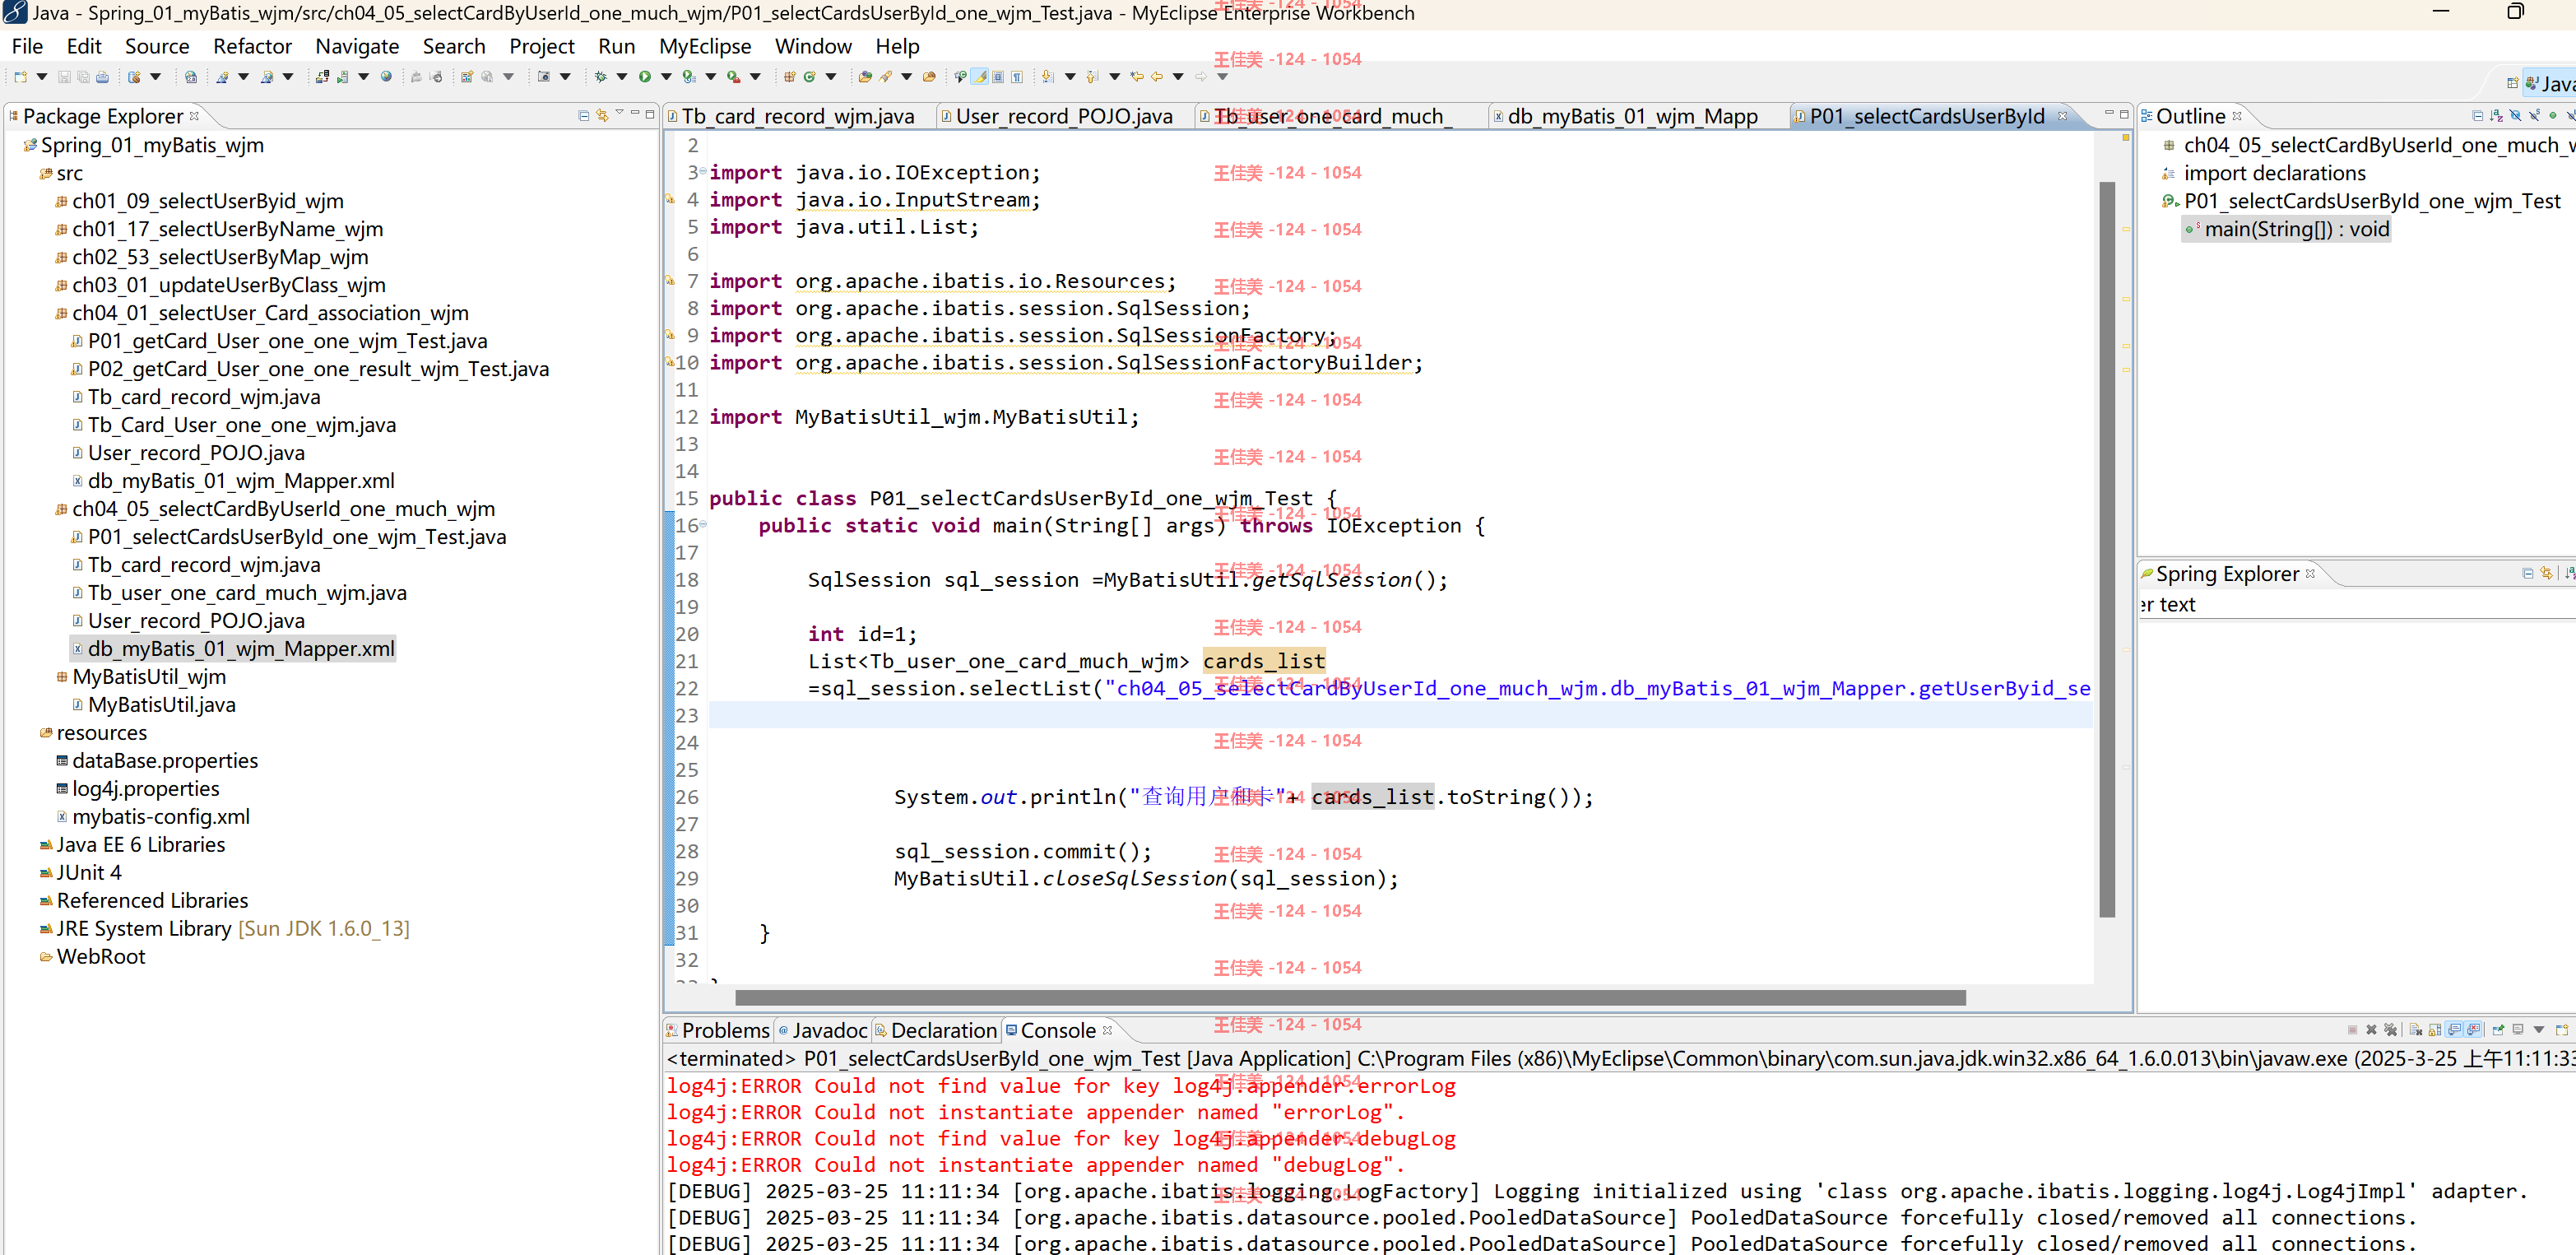
Task: Toggle Show Console on standard error
Action: point(2473,1030)
